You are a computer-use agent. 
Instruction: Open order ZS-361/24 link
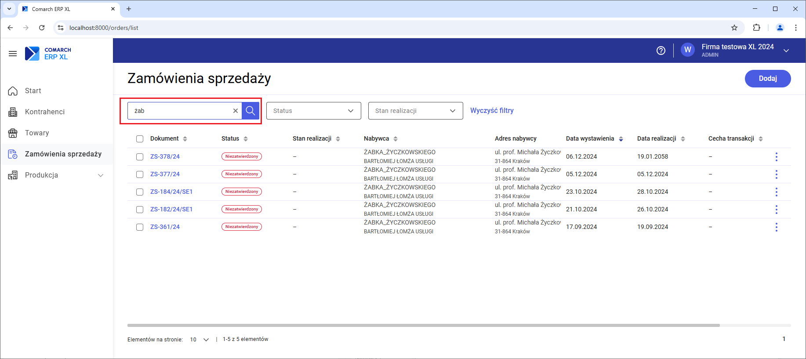click(165, 227)
